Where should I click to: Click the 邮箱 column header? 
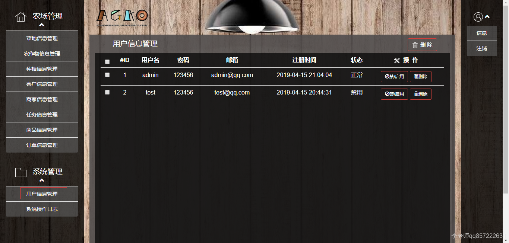click(232, 60)
